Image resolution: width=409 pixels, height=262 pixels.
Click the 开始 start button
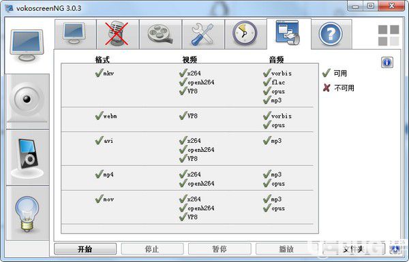tap(85, 249)
